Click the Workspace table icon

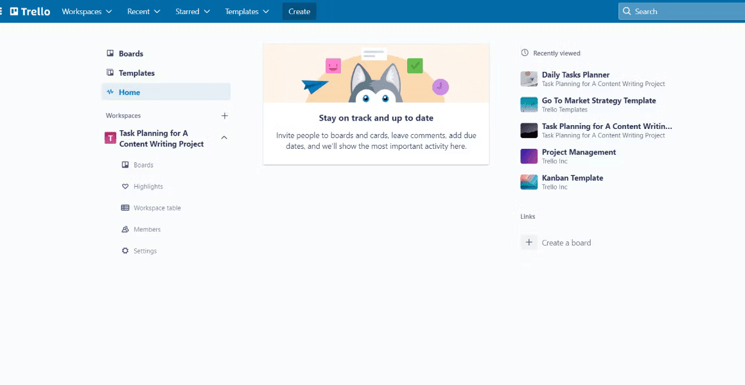coord(125,208)
